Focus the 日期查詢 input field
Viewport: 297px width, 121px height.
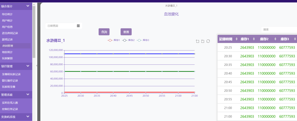[60, 26]
